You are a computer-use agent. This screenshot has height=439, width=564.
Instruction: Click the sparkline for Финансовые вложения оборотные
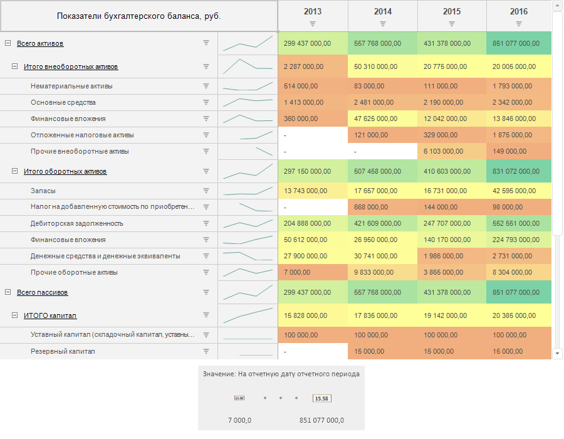[x=248, y=240]
